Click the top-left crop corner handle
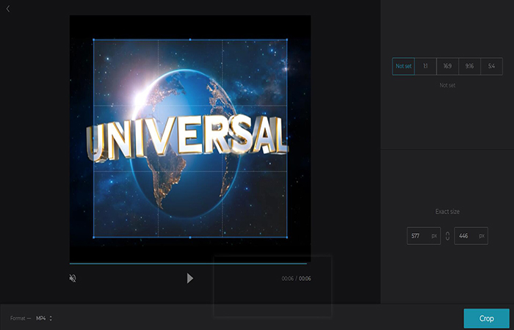The width and height of the screenshot is (514, 330). coord(94,40)
